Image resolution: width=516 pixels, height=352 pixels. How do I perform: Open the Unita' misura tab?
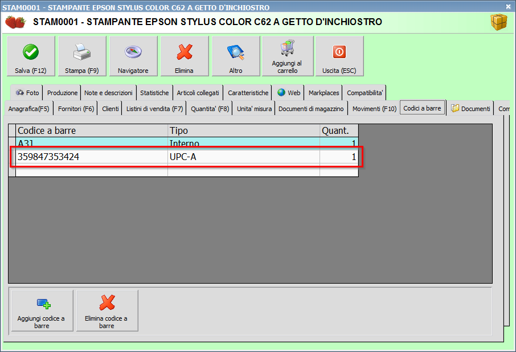coord(254,109)
